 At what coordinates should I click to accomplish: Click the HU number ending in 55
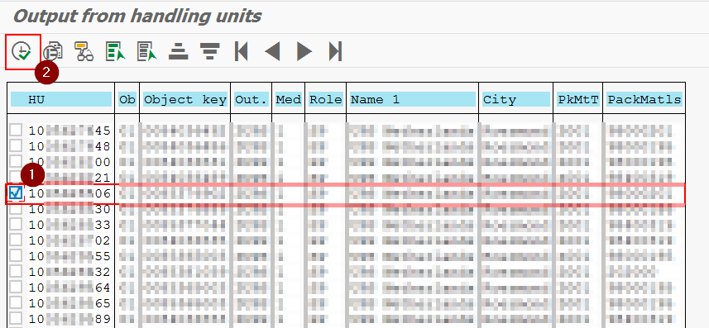[x=69, y=256]
